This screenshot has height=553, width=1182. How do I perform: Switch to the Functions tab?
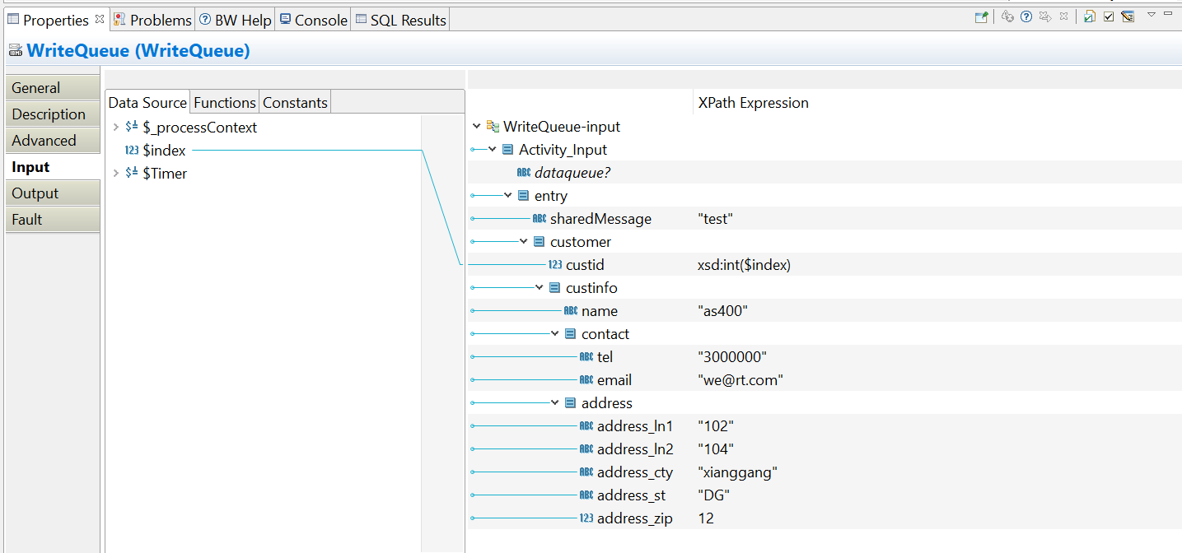tap(224, 103)
